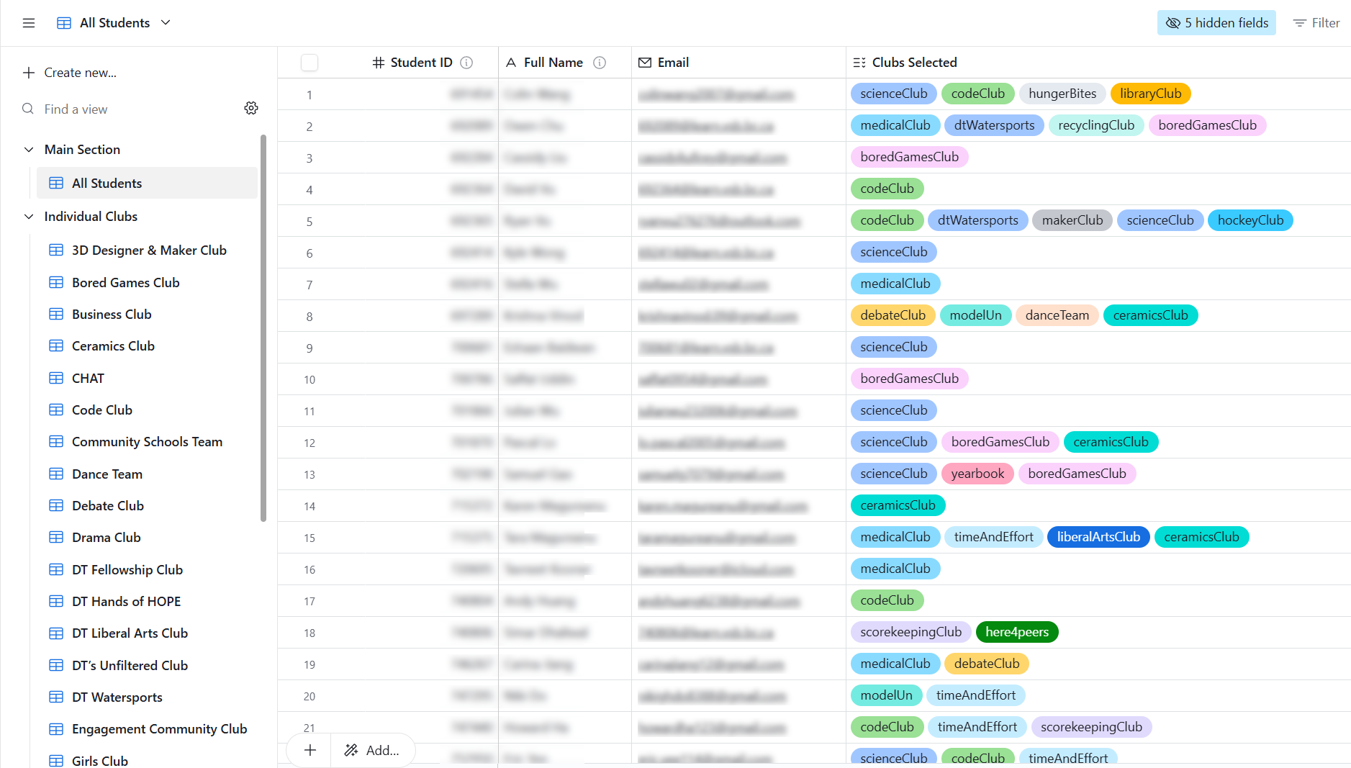Collapse the Main Section group
This screenshot has width=1351, height=768.
click(x=29, y=150)
